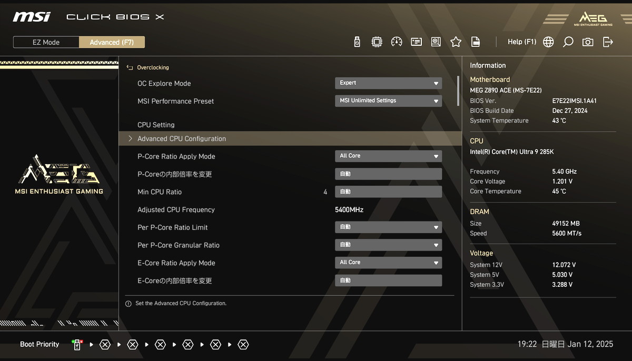Click the seventh boot priority slot

243,345
